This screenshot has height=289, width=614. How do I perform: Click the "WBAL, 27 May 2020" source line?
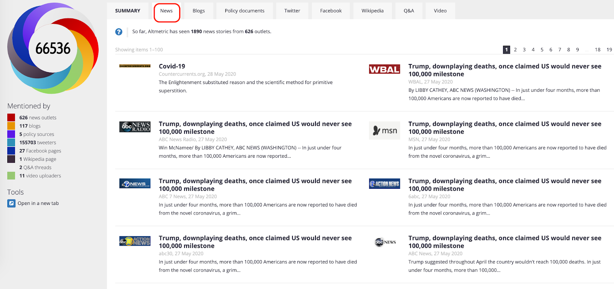click(431, 82)
